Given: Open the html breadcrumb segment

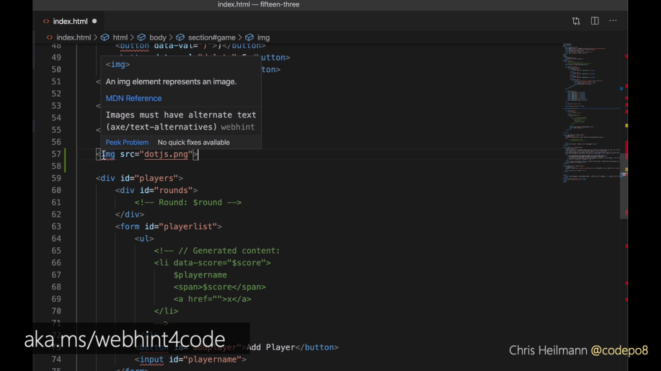Looking at the screenshot, I should pos(119,37).
